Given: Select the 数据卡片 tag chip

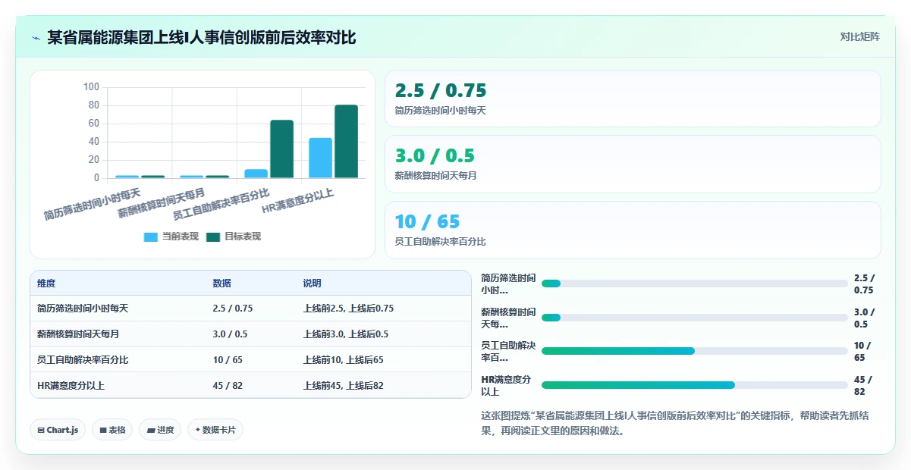Looking at the screenshot, I should pos(215,430).
